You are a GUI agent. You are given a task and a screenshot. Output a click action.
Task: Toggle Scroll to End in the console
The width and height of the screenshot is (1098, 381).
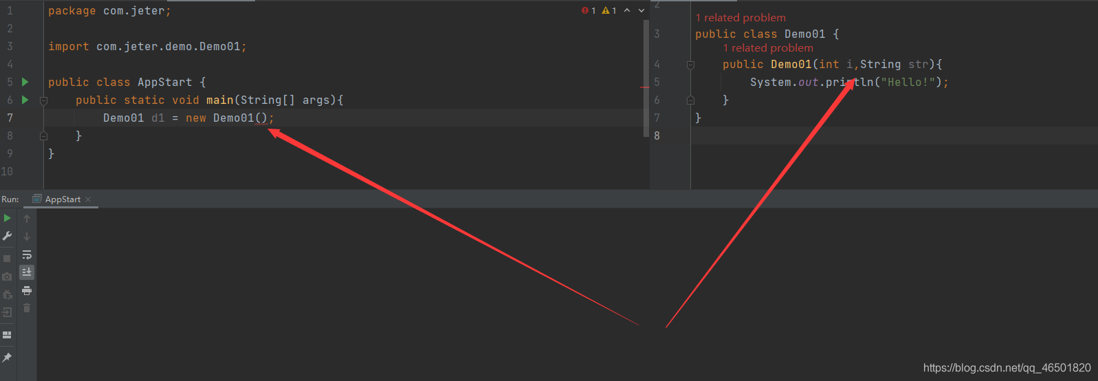pos(27,272)
